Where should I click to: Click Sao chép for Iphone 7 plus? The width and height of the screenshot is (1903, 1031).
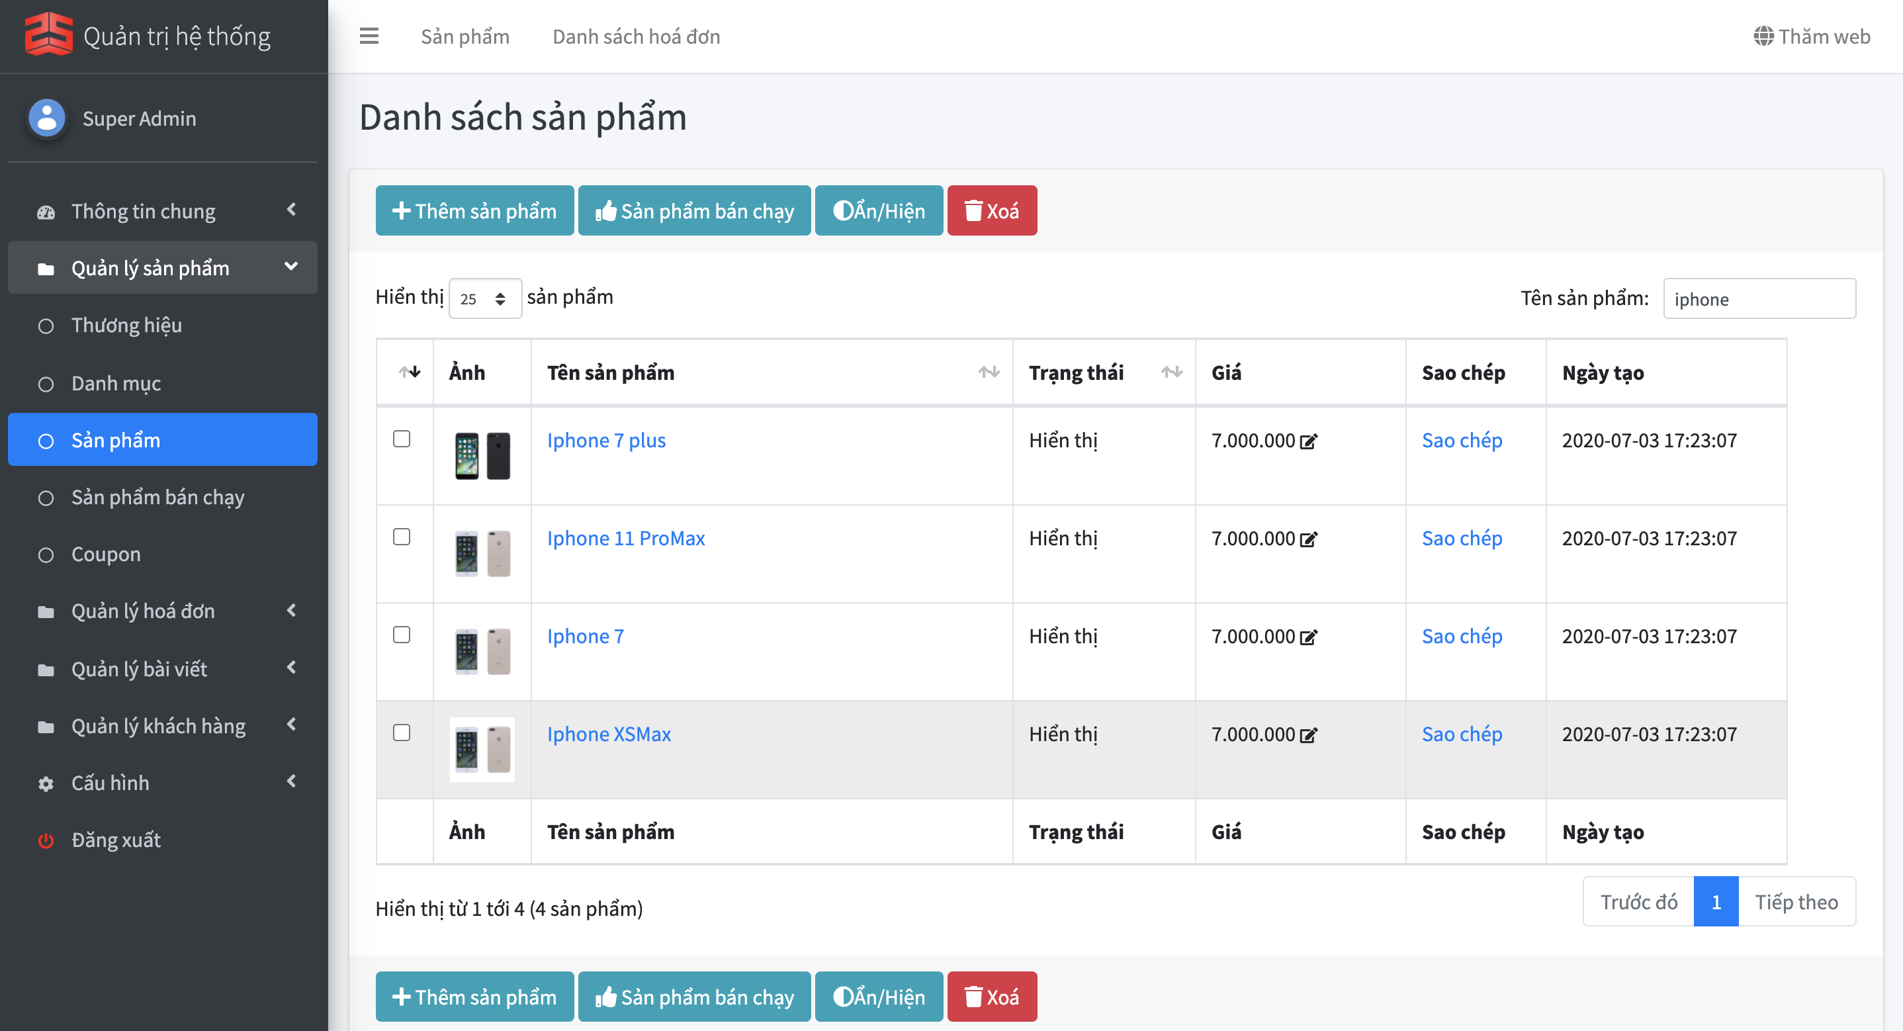coord(1462,441)
